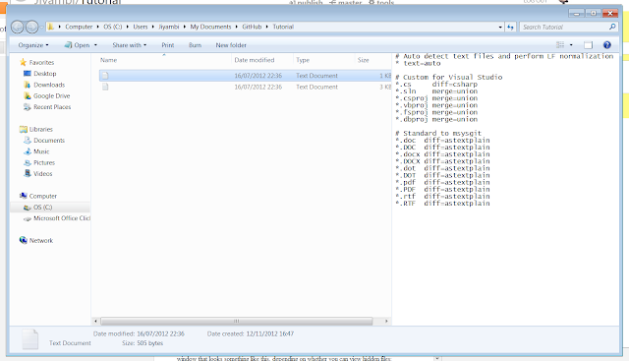The height and width of the screenshot is (361, 629).
Task: Click Print in the toolbar
Action: tap(168, 45)
